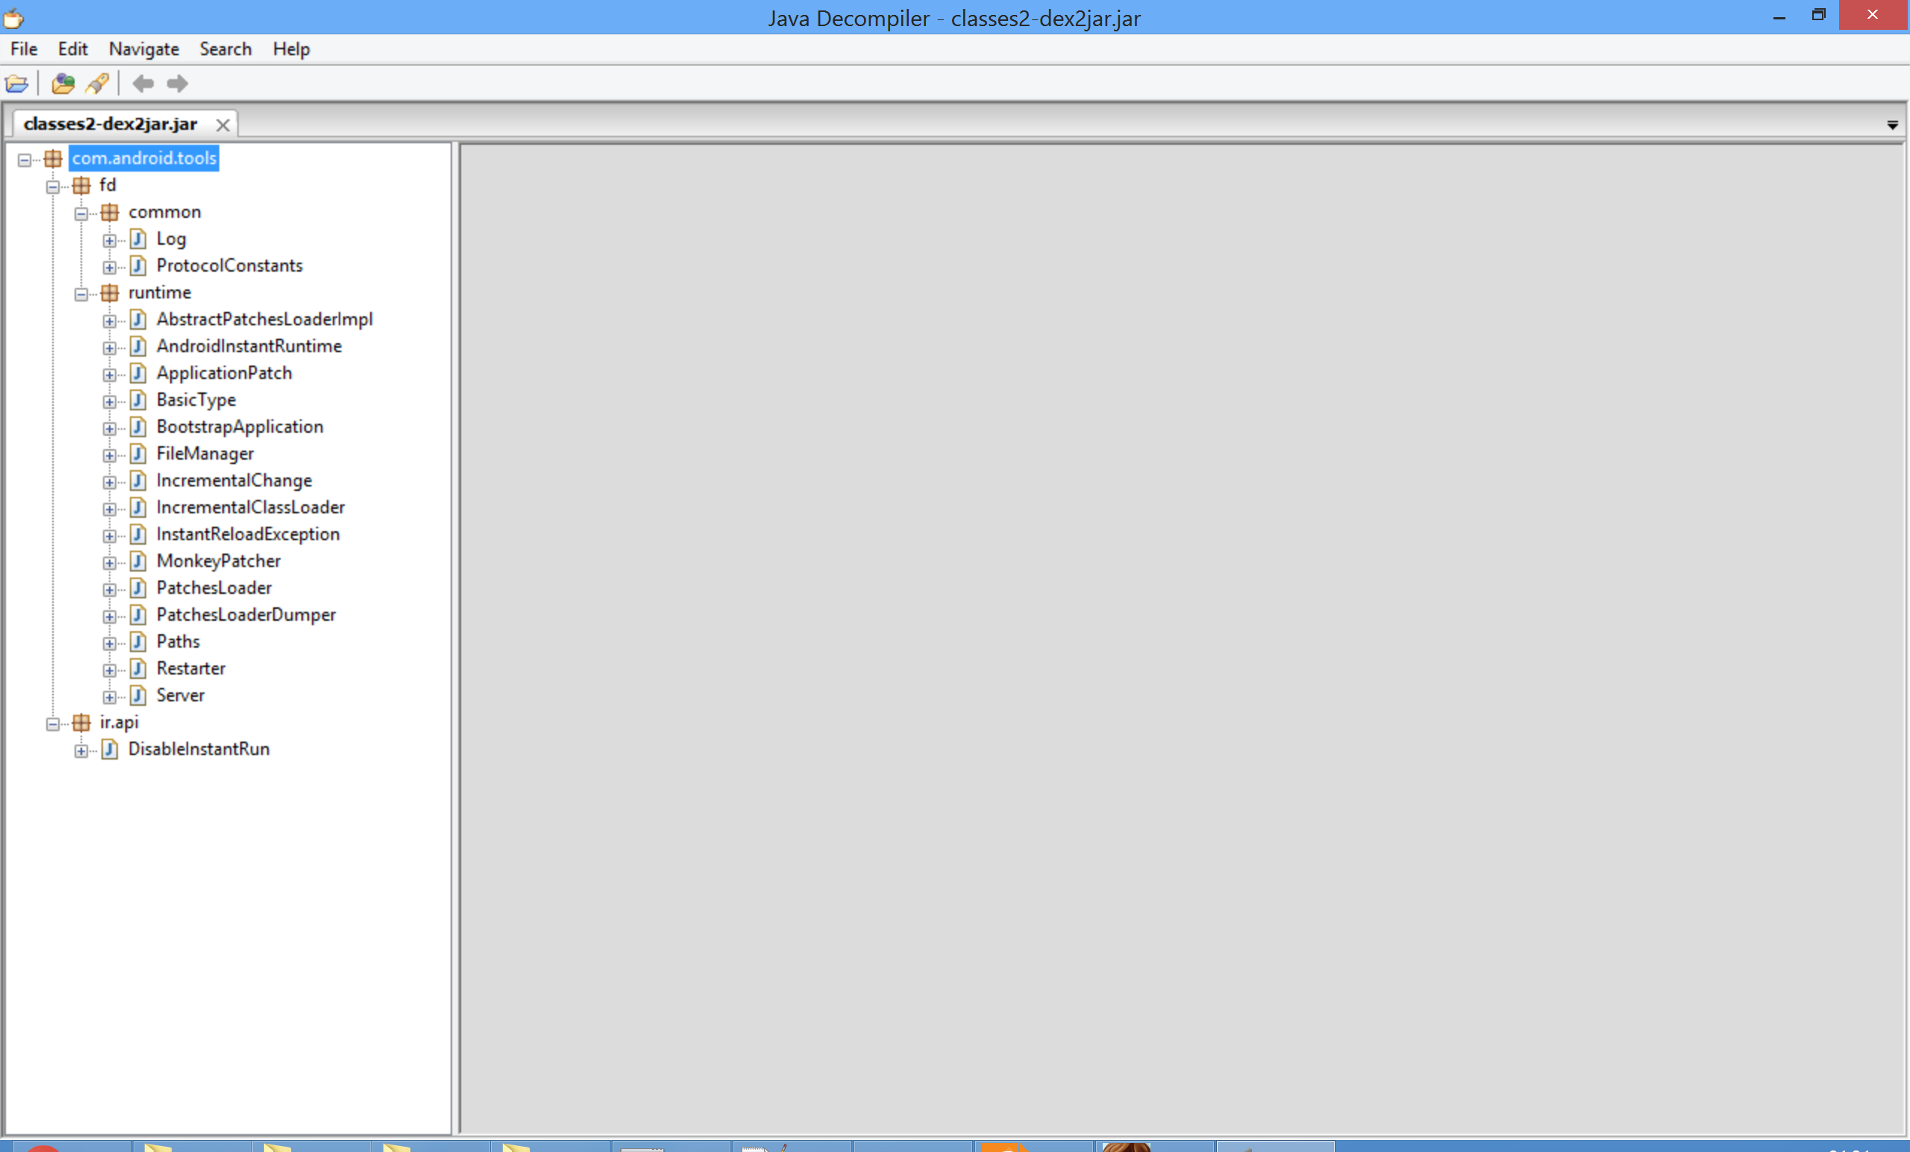Click the Restarter class file icon

point(138,669)
